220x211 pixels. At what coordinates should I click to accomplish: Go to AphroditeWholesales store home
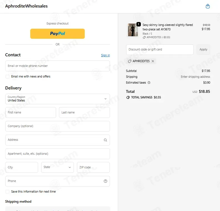[26, 6]
